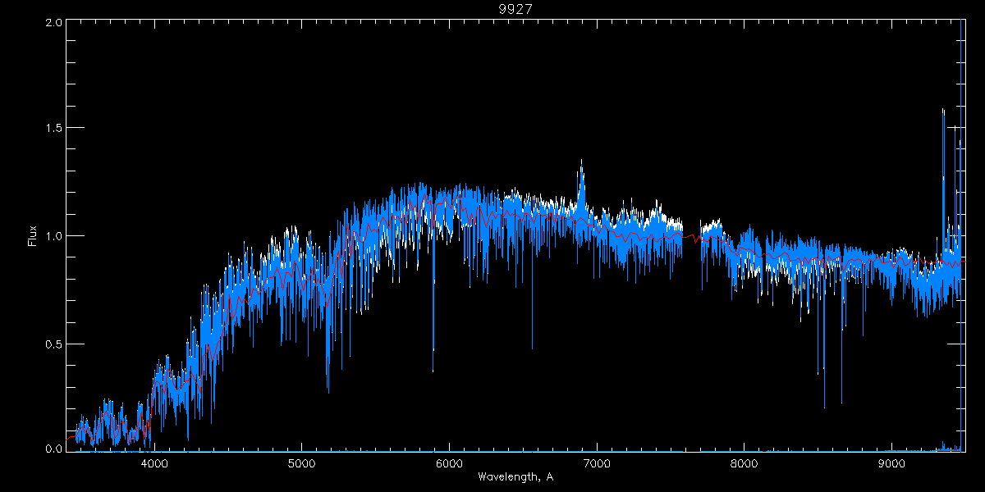Pick the 7000 x-axis tick label
Viewport: 985px width, 492px height.
[597, 462]
